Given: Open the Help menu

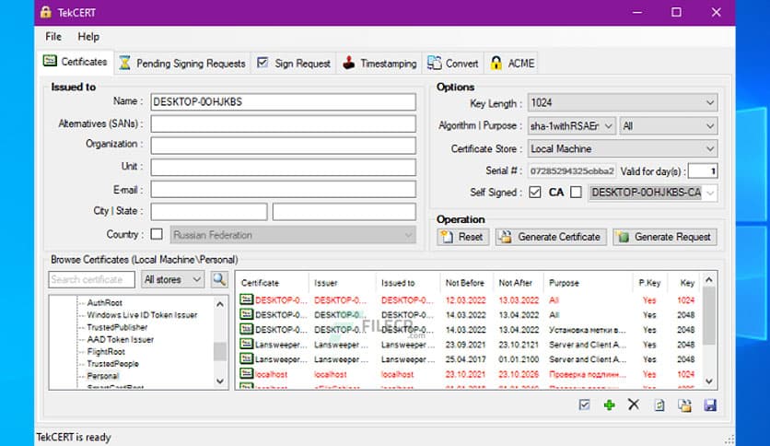Looking at the screenshot, I should coord(88,37).
